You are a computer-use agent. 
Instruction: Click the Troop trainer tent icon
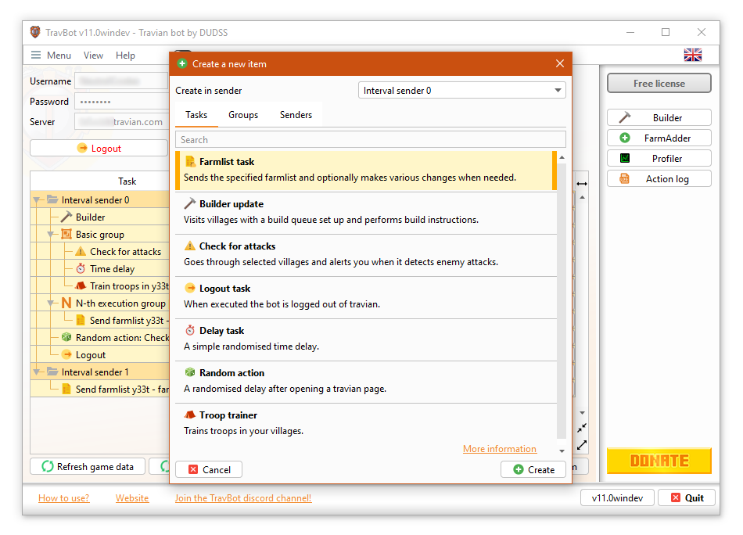190,415
